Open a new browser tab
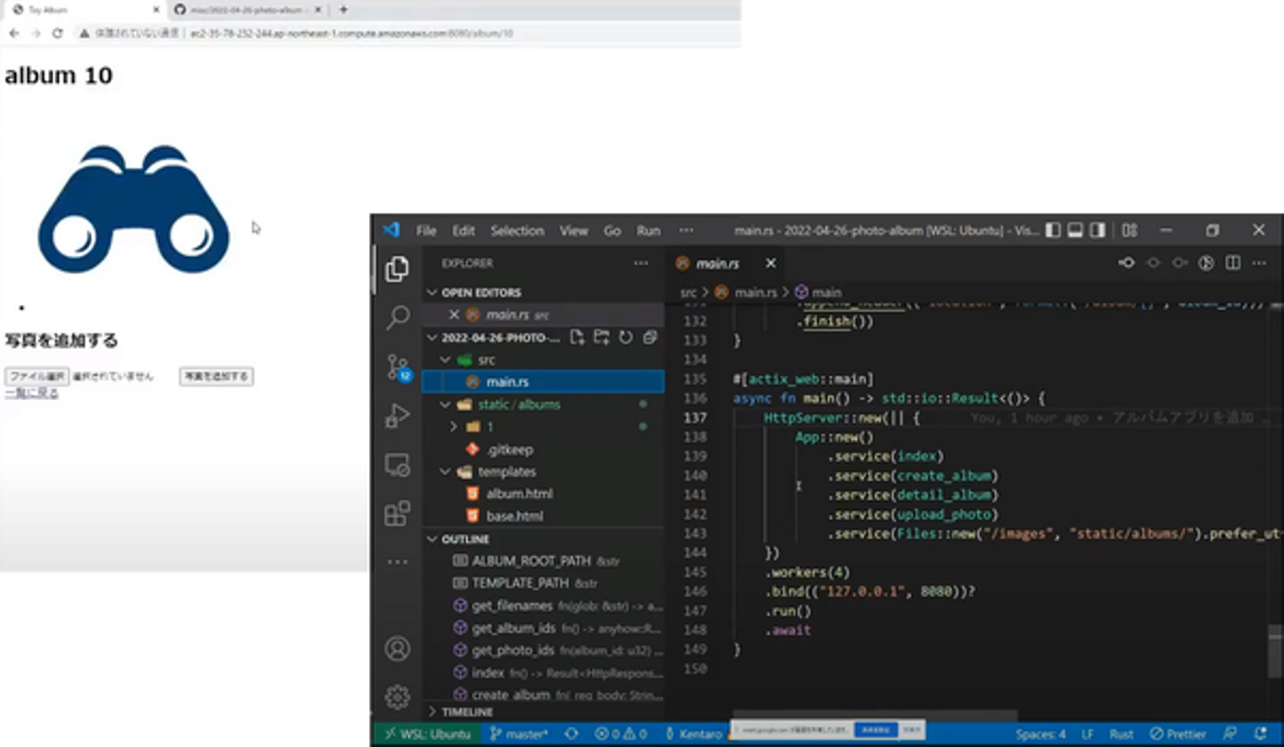This screenshot has height=747, width=1284. tap(343, 10)
